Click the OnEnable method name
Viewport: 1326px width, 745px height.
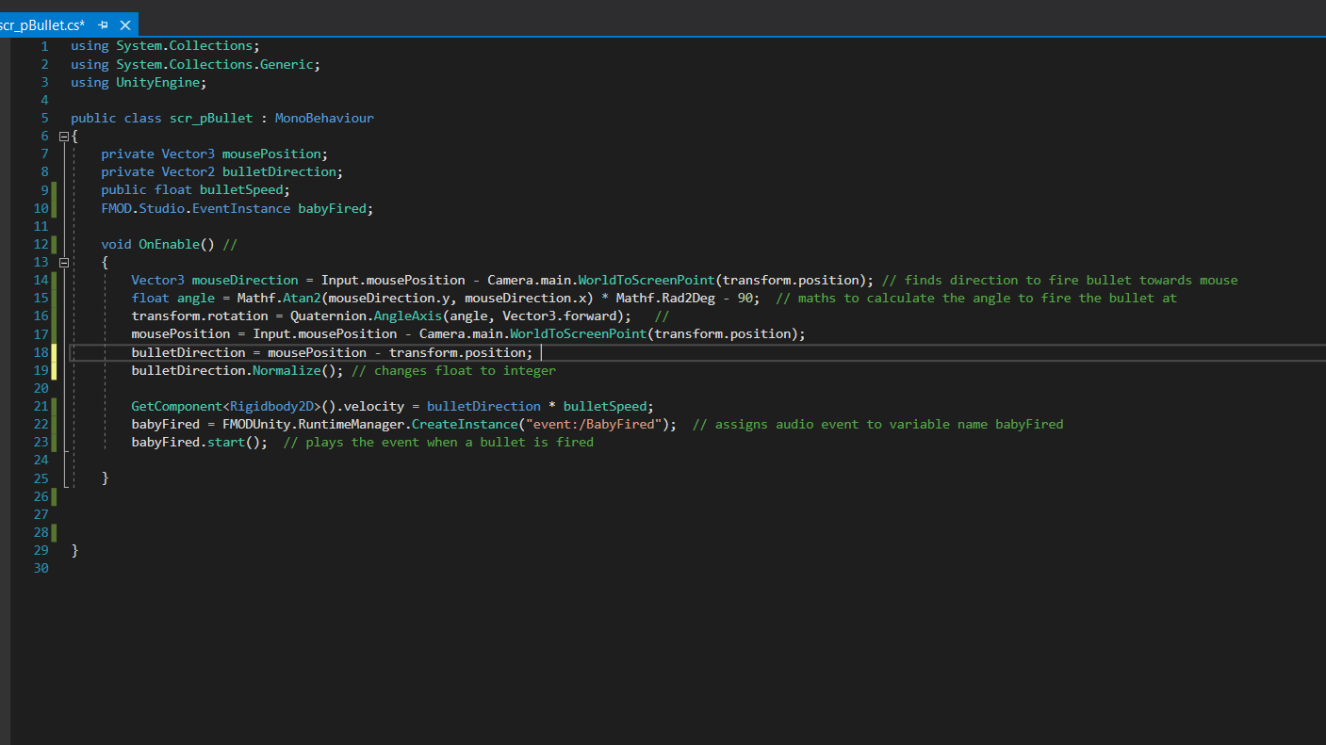coord(169,245)
